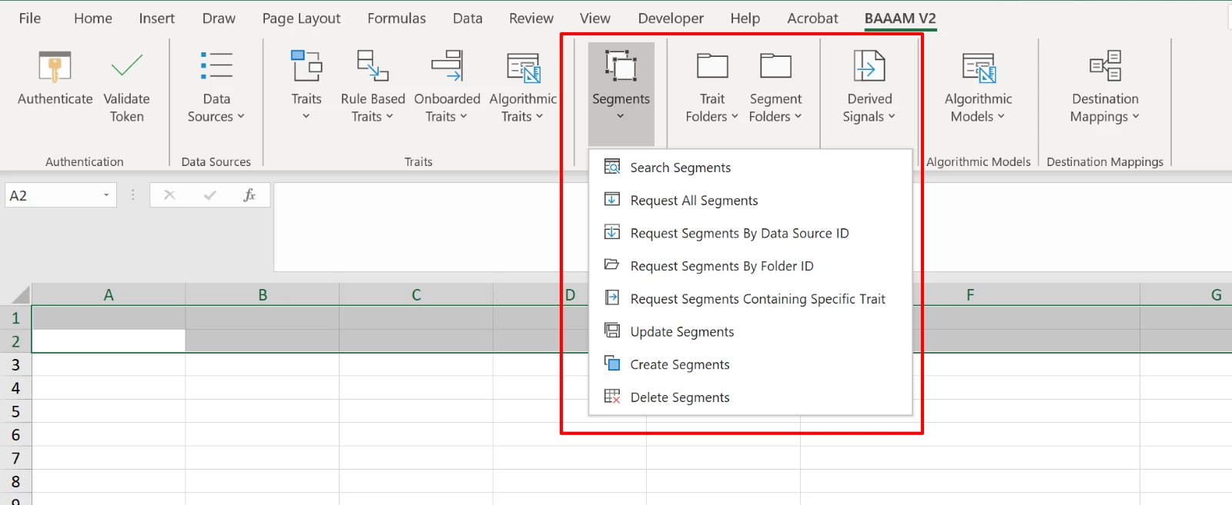Click the formula bar confirm checkmark icon
Screen dimensions: 1232x505
(209, 195)
